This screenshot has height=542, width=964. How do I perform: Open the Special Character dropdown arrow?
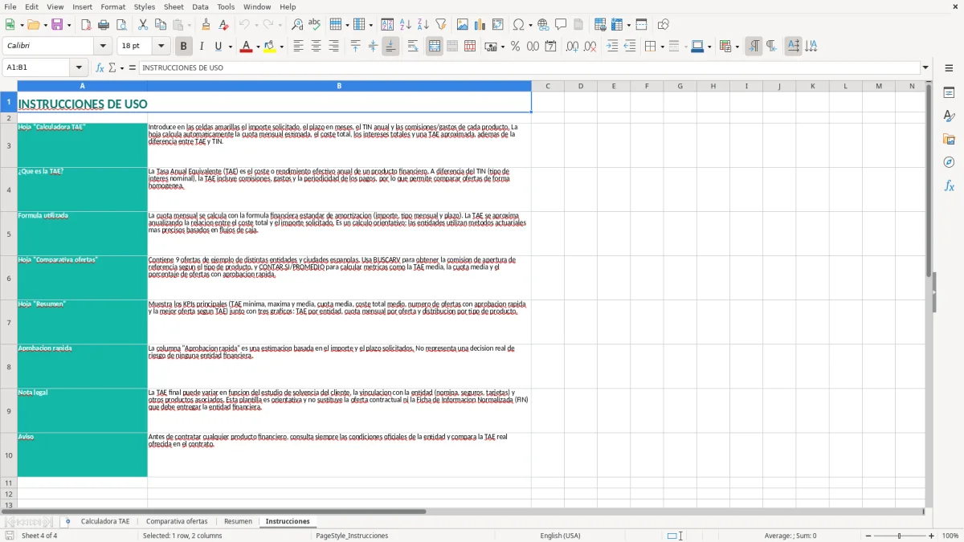coord(529,25)
